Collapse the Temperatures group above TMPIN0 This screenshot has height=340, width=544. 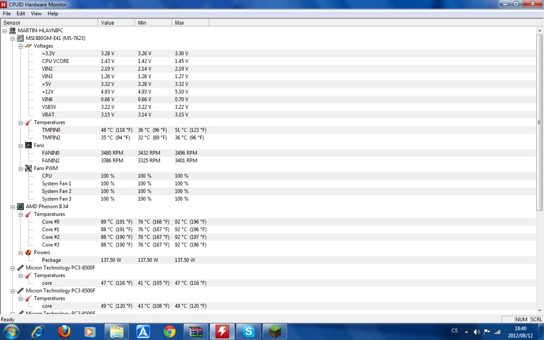20,122
